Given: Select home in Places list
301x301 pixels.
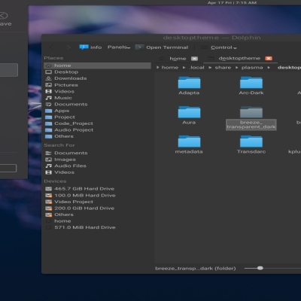Looking at the screenshot, I should [97, 65].
